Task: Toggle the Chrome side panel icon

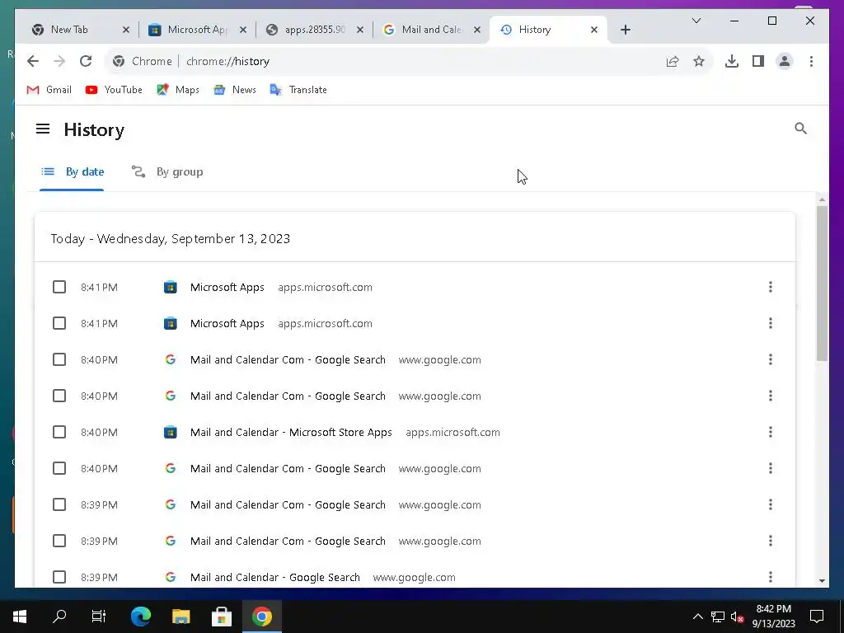Action: click(x=758, y=61)
